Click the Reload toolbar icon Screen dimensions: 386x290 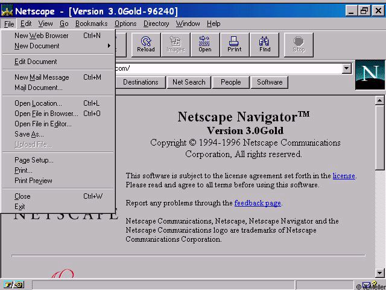(146, 45)
